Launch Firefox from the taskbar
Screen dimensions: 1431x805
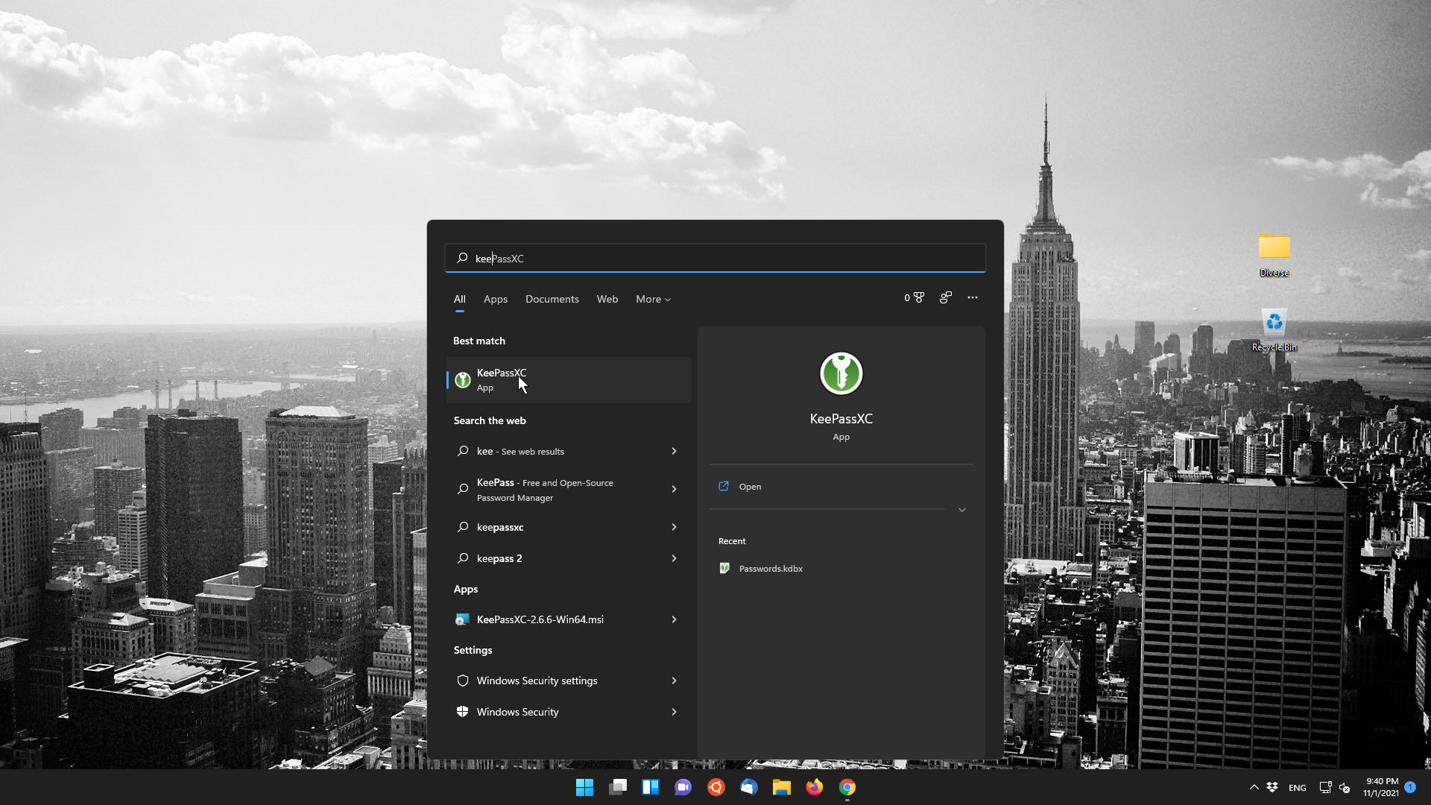[x=814, y=787]
